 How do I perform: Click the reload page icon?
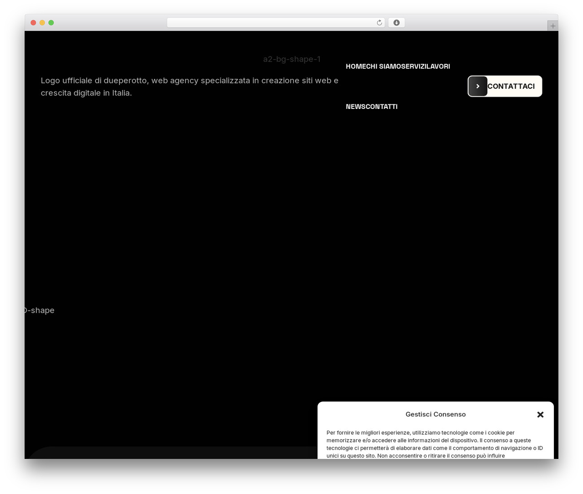click(379, 23)
